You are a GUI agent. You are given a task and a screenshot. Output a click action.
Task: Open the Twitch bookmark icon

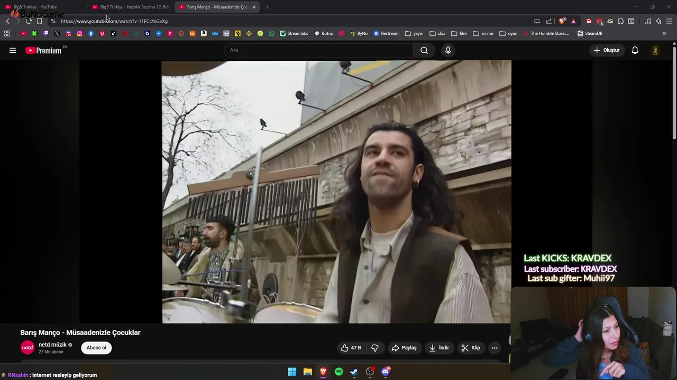click(x=46, y=33)
